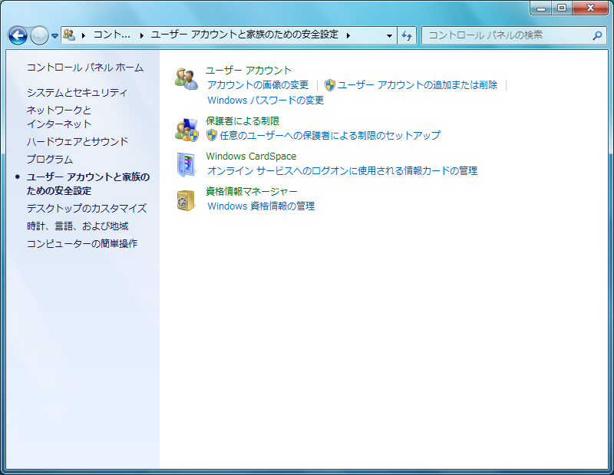Go to デスクトップのカスタマイズ category
The height and width of the screenshot is (475, 614).
[87, 208]
